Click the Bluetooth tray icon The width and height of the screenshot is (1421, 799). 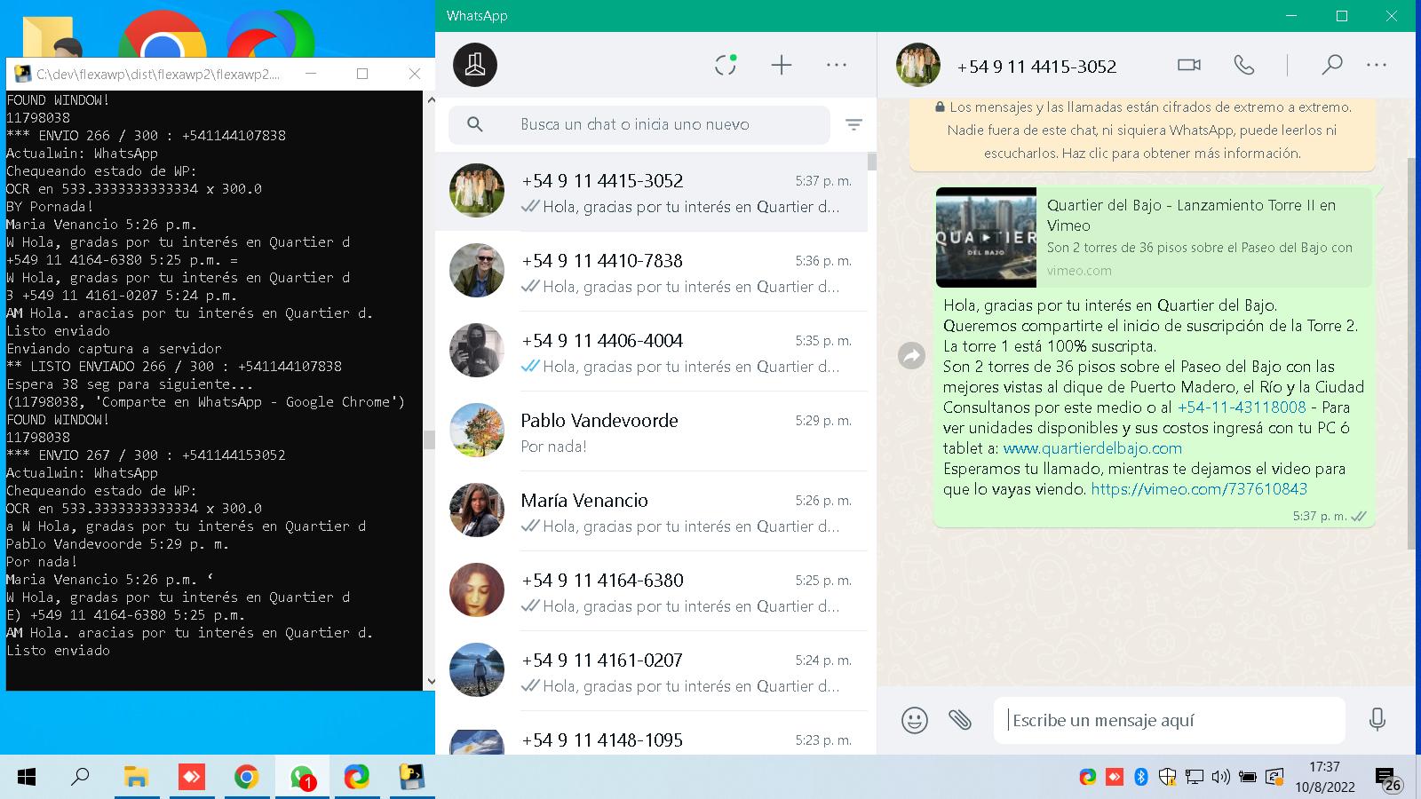pyautogui.click(x=1141, y=778)
